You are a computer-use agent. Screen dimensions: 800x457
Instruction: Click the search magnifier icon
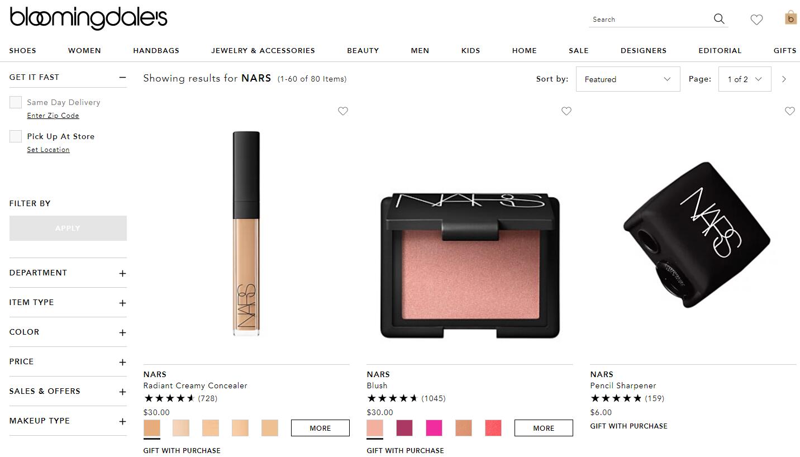719,19
